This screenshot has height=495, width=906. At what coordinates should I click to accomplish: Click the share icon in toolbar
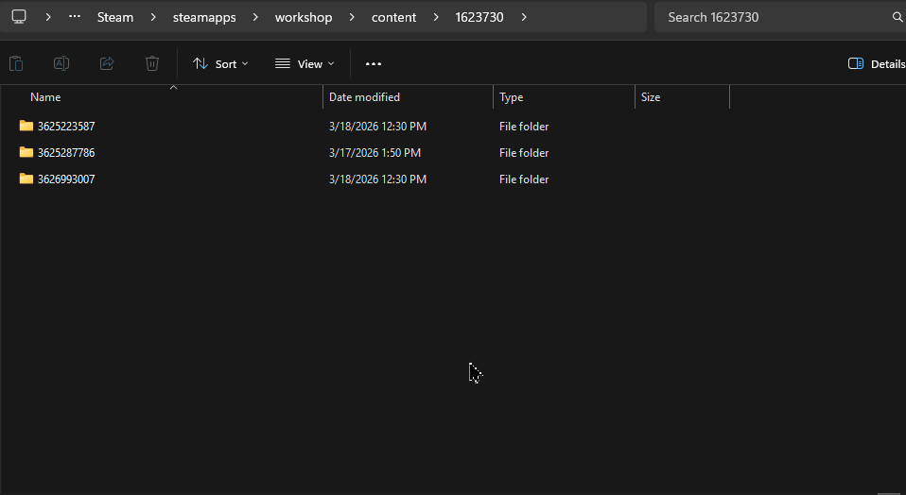click(107, 63)
